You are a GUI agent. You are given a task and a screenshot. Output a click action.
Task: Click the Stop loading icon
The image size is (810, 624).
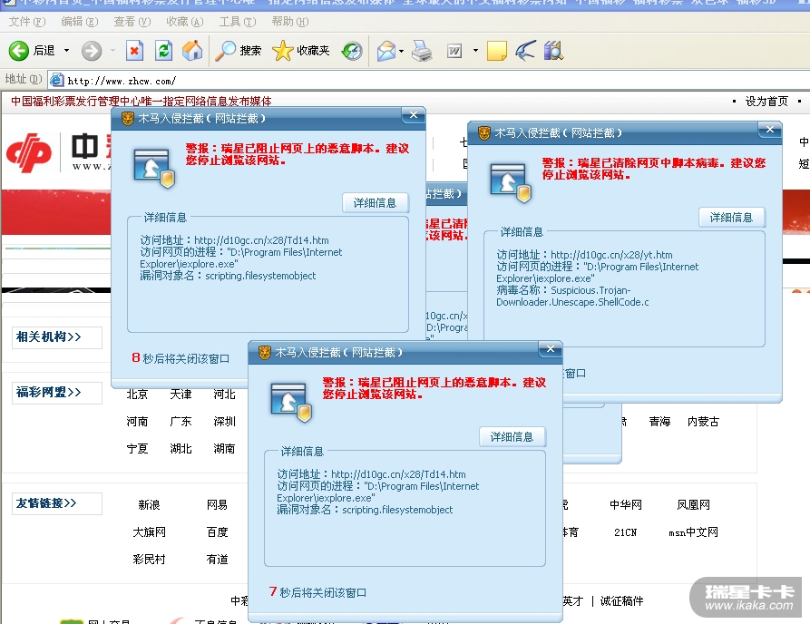(134, 51)
